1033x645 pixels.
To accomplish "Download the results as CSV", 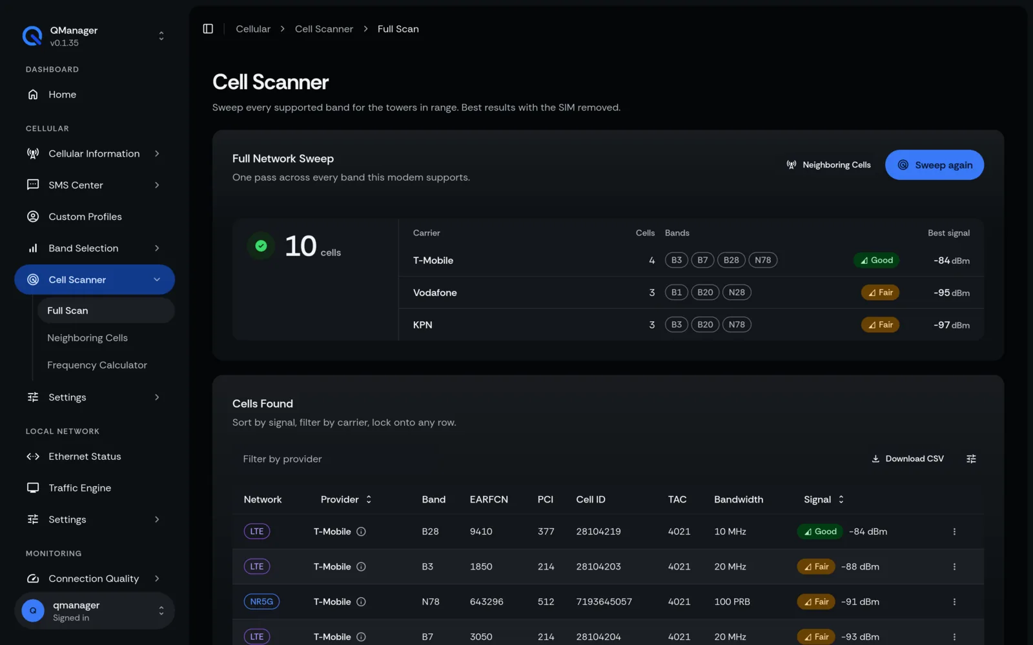I will pyautogui.click(x=908, y=459).
